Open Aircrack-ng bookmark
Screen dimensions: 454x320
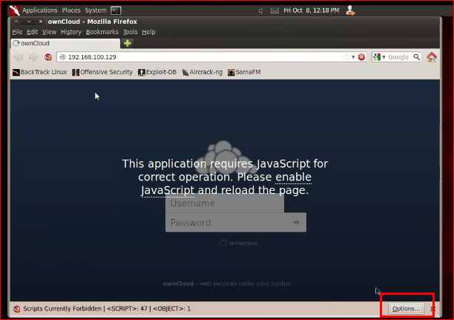pos(203,72)
